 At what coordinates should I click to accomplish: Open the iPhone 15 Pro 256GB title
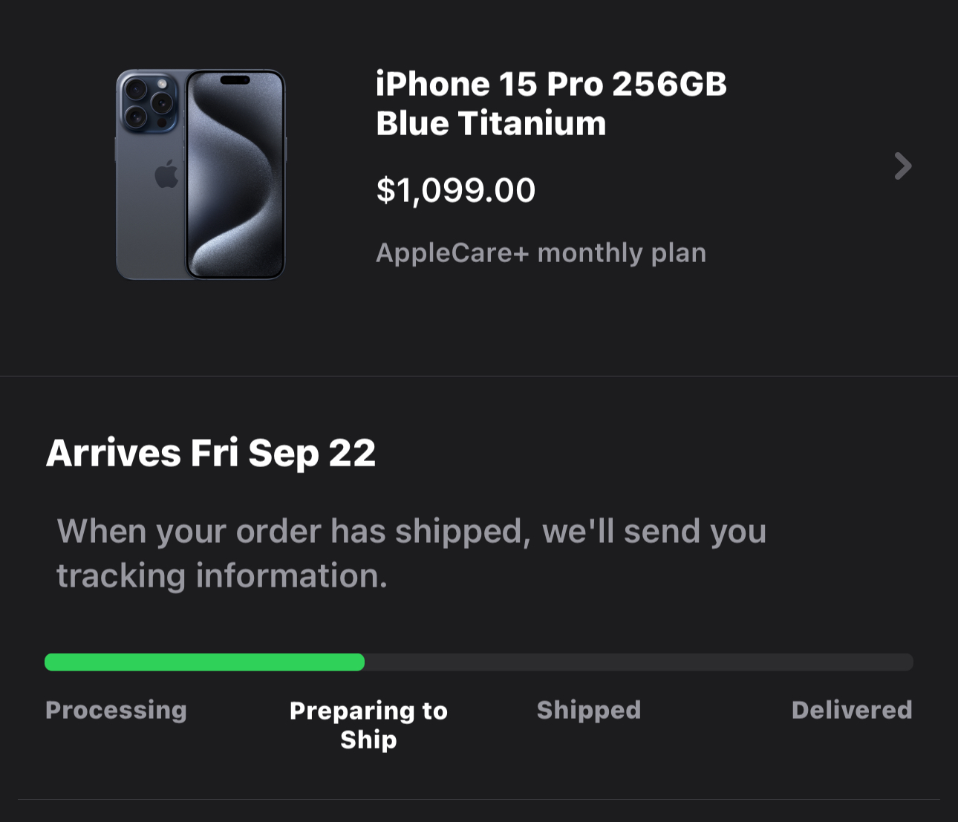pos(550,84)
